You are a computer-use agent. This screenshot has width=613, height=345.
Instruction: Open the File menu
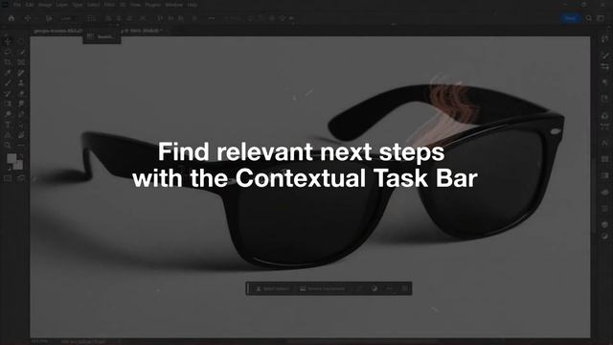[x=17, y=5]
